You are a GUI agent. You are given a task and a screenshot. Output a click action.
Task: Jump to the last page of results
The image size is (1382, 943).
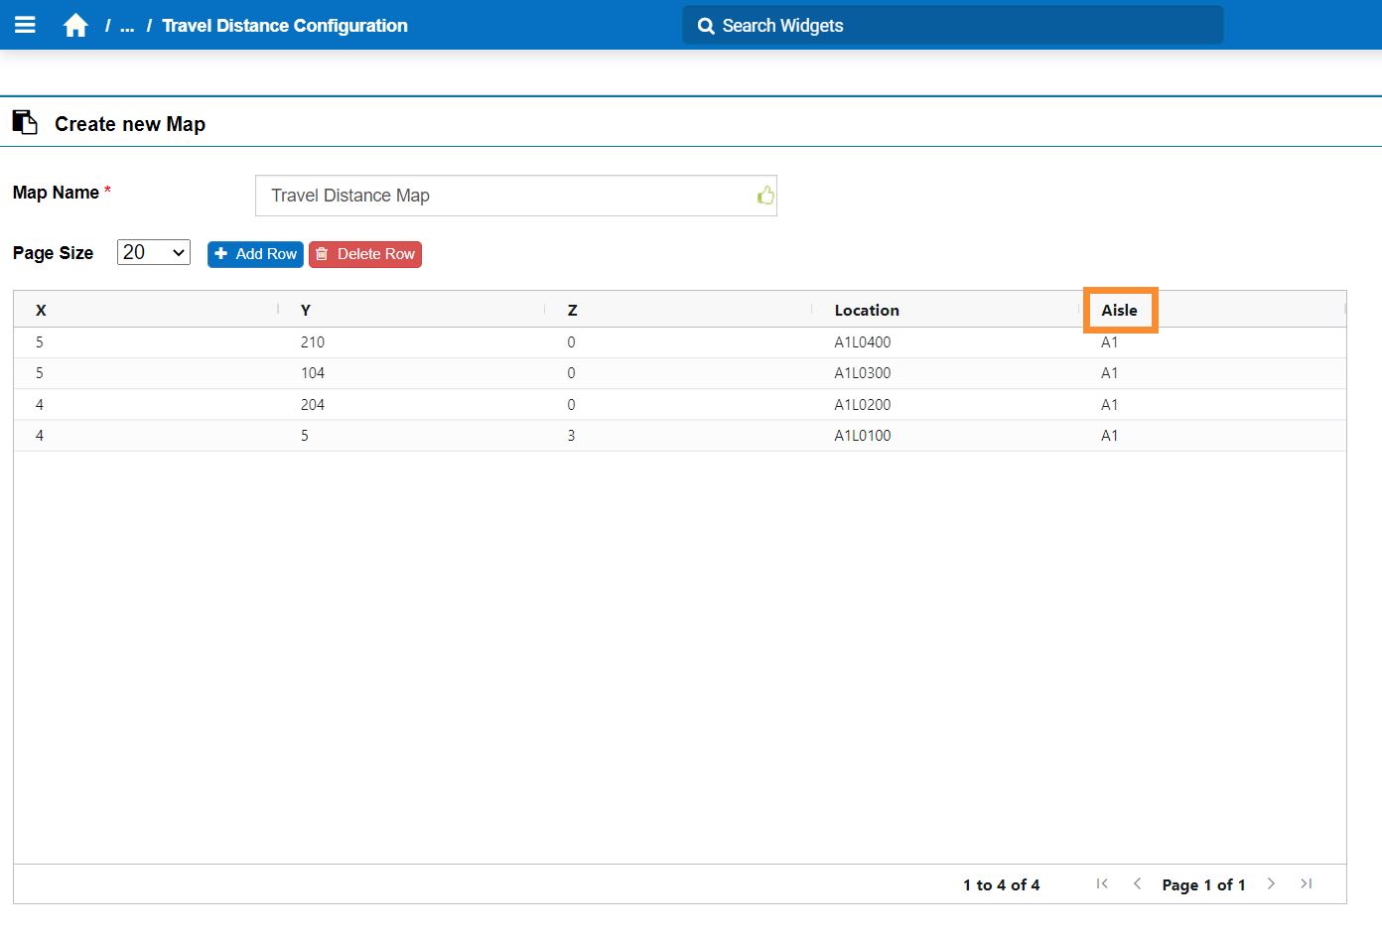pos(1307,883)
